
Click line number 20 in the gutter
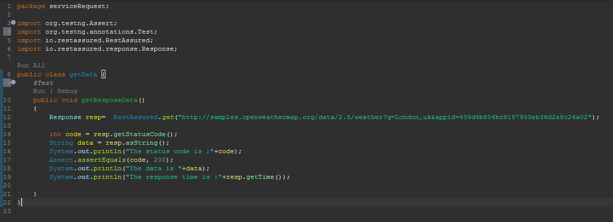point(7,185)
